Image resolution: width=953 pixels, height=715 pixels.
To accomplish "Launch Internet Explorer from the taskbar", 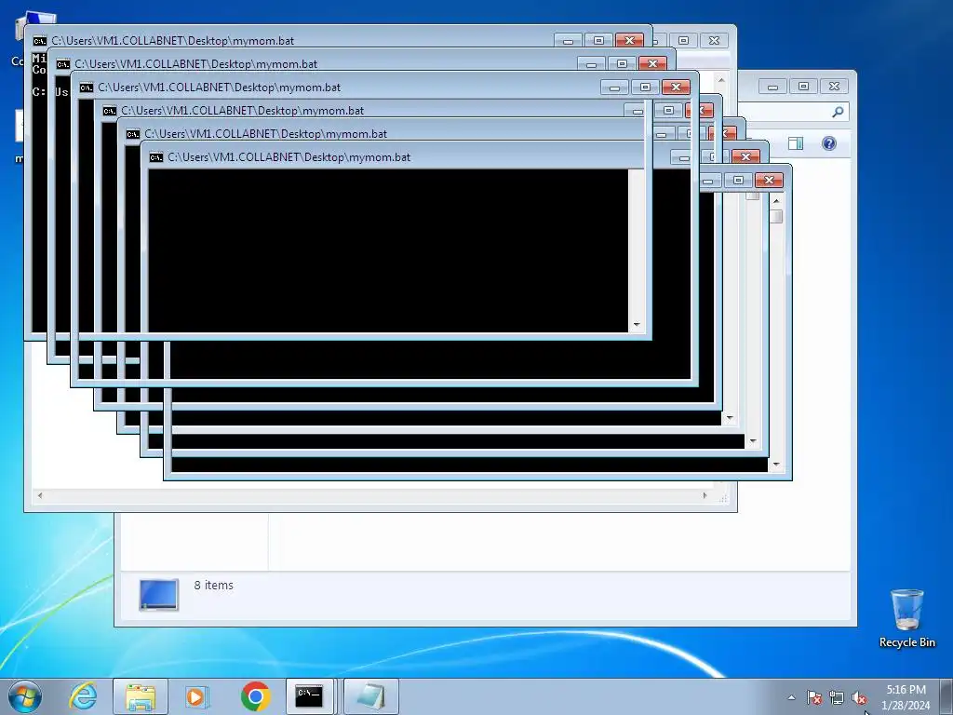I will (83, 696).
